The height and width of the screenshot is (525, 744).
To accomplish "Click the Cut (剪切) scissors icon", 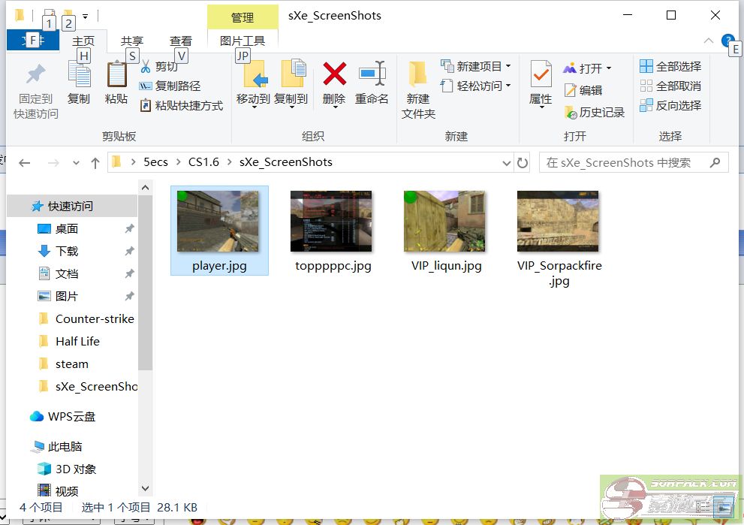I will (x=146, y=67).
